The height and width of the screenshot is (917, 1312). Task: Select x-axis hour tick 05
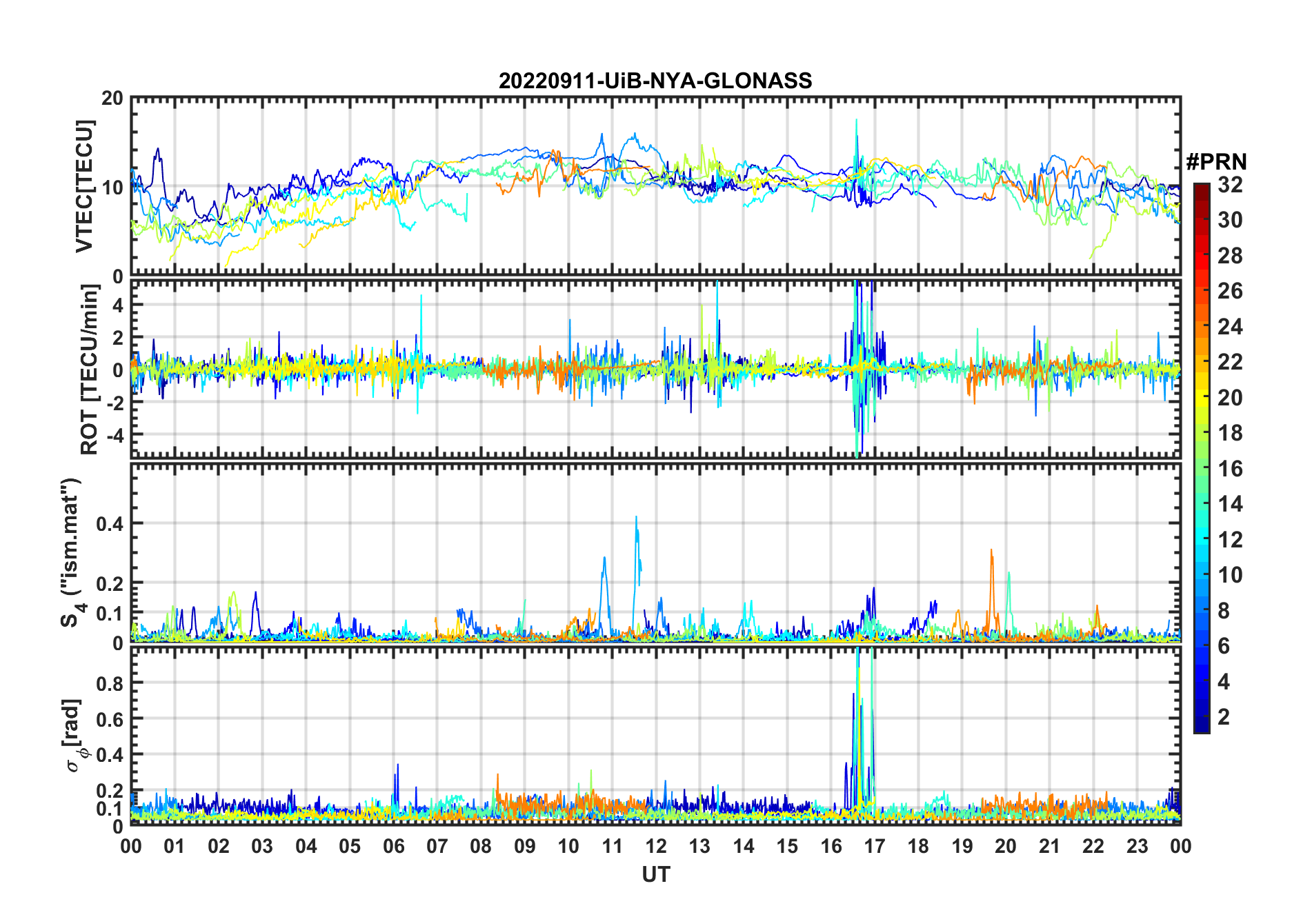click(x=350, y=846)
